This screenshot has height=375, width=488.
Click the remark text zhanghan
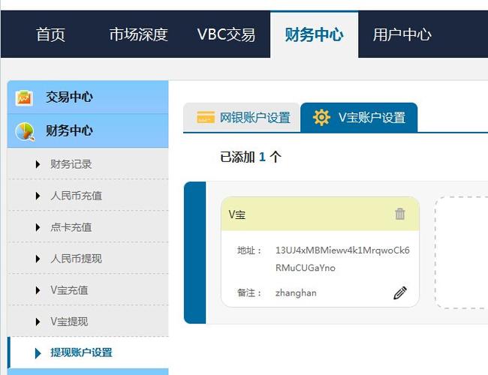[x=296, y=293]
